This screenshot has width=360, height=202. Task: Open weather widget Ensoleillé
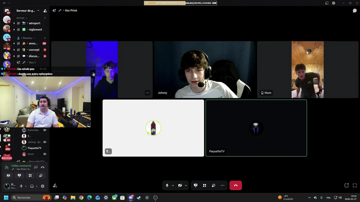(286, 198)
